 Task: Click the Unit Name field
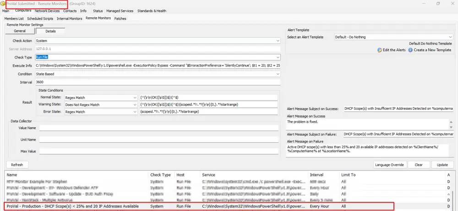click(x=159, y=140)
